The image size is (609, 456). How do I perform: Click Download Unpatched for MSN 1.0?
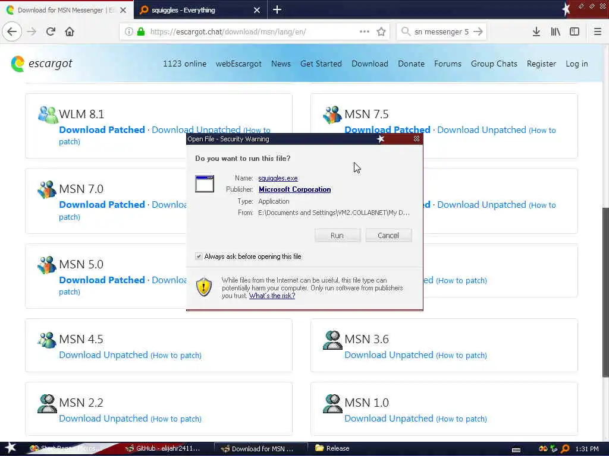click(389, 419)
